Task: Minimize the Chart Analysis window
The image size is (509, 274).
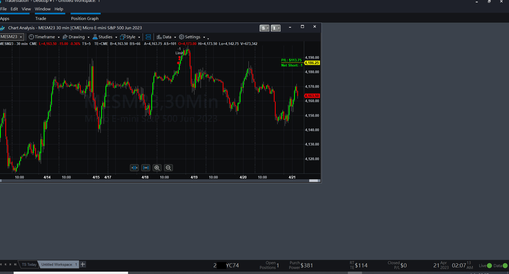Action: (290, 27)
